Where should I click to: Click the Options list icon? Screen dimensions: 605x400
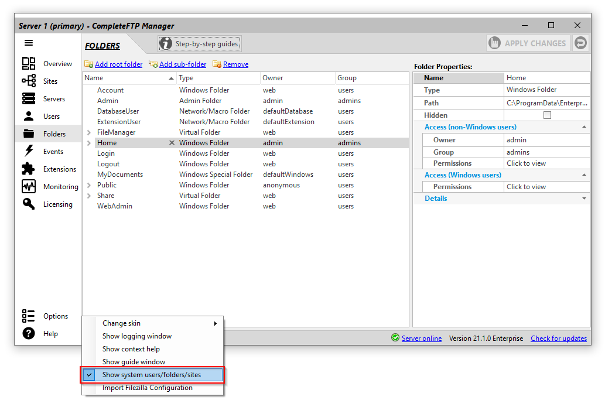point(29,316)
